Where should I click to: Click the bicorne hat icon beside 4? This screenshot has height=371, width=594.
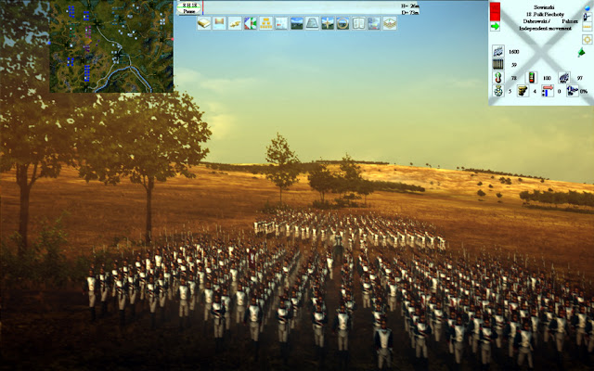tap(523, 91)
